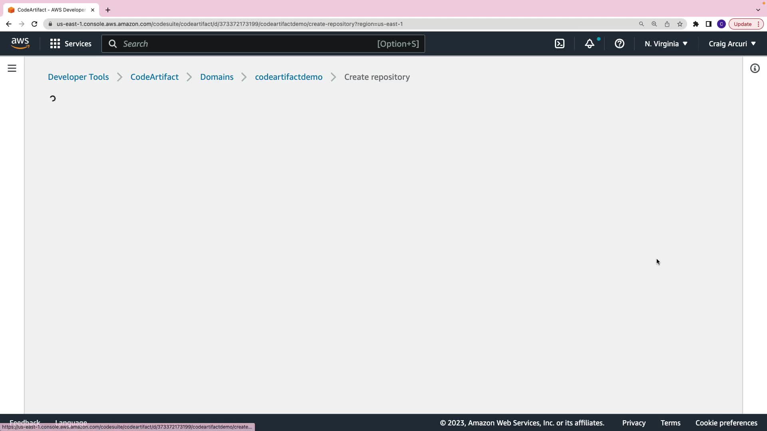Expand the Craig Arcuri account menu
Image resolution: width=767 pixels, height=431 pixels.
pos(732,44)
